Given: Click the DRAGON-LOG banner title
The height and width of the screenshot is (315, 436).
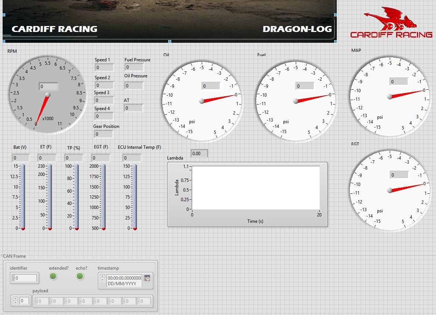Looking at the screenshot, I should tap(297, 29).
